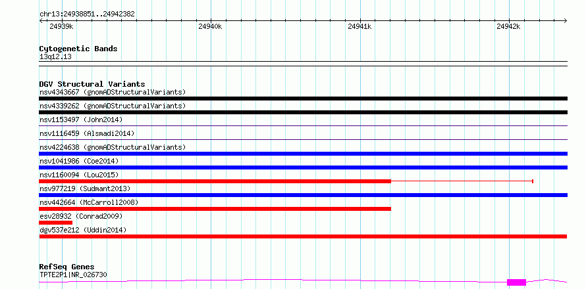
Task: Open the nsv1116459 (Alsmadi2014) label
Action: [x=87, y=133]
